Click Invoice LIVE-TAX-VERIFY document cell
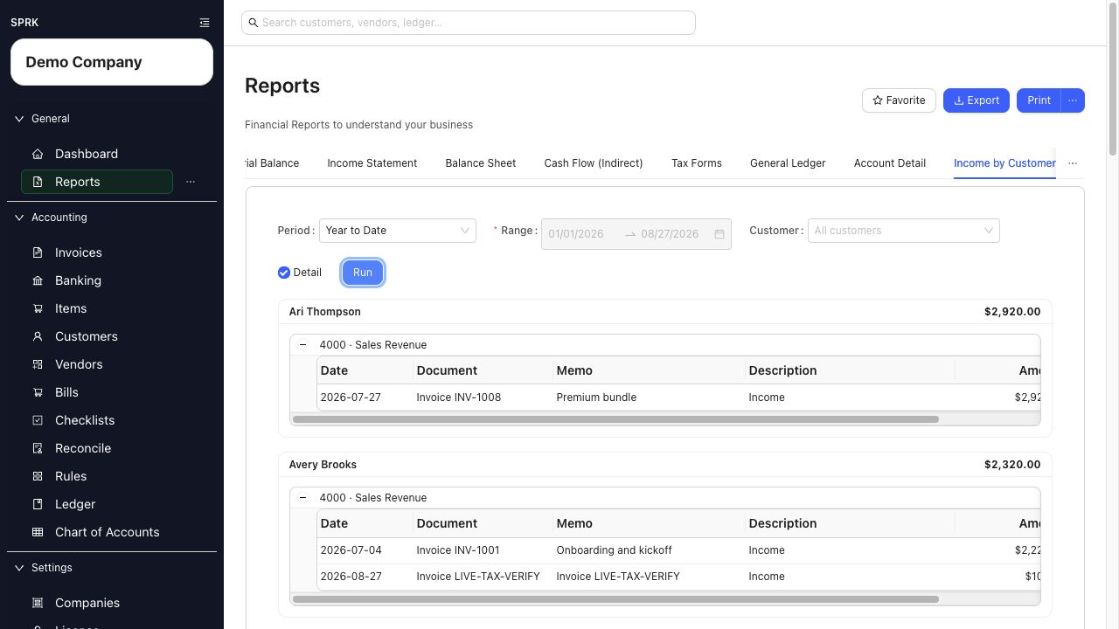The image size is (1119, 629). coord(478,577)
